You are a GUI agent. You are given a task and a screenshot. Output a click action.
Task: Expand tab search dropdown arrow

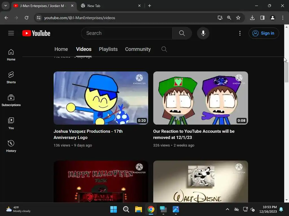coord(6,6)
